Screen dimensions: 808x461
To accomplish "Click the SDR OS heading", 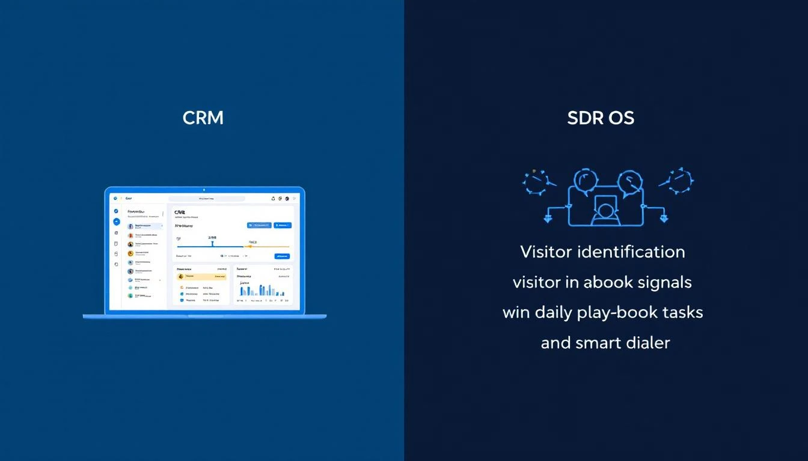I will tap(601, 118).
